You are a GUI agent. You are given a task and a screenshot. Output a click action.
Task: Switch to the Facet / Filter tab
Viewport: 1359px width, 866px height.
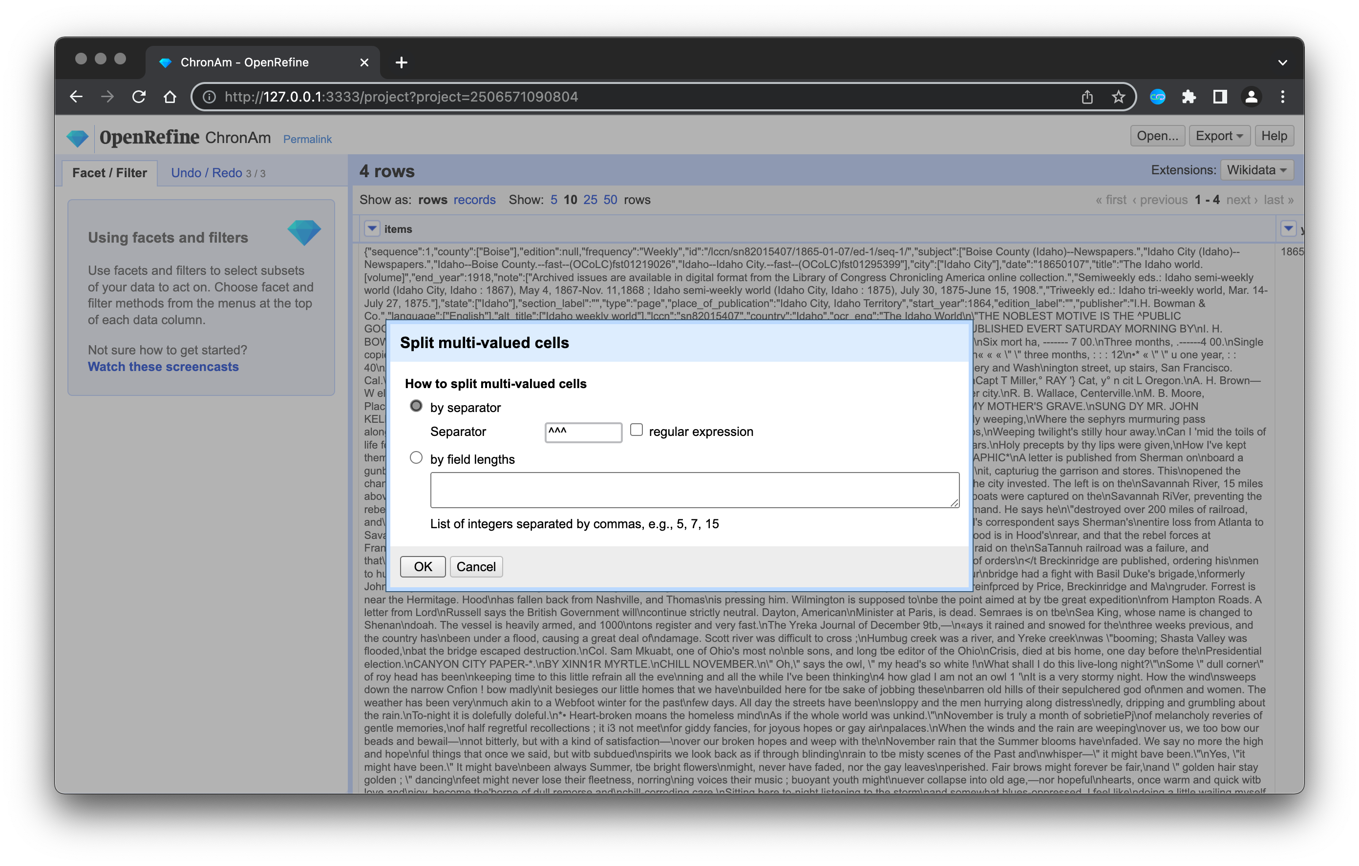click(109, 172)
